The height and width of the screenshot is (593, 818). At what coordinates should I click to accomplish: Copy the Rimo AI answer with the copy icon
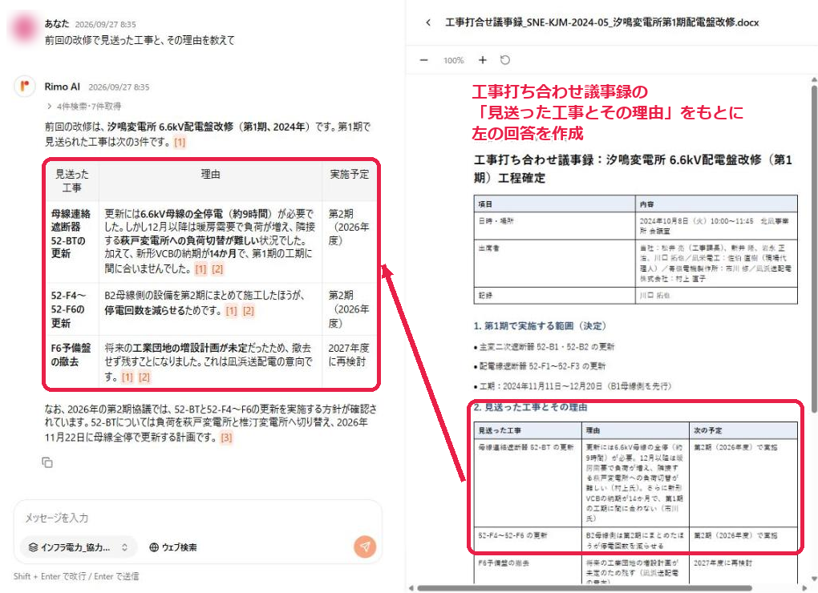pyautogui.click(x=47, y=462)
